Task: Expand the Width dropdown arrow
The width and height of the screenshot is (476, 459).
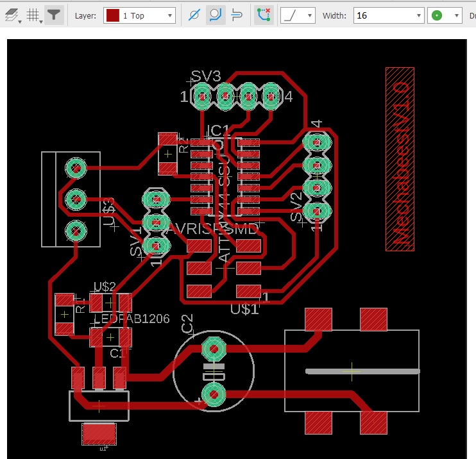Action: coord(419,15)
